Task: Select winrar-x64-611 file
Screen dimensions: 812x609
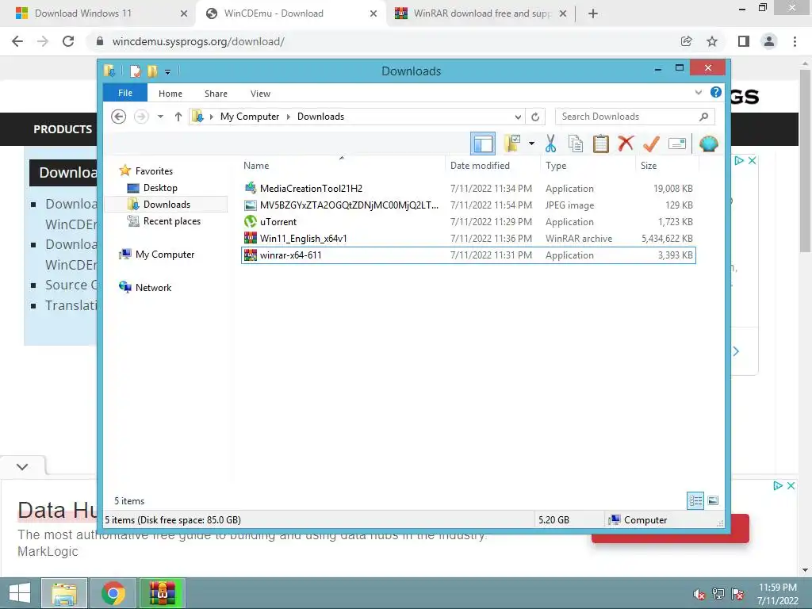Action: pos(468,255)
